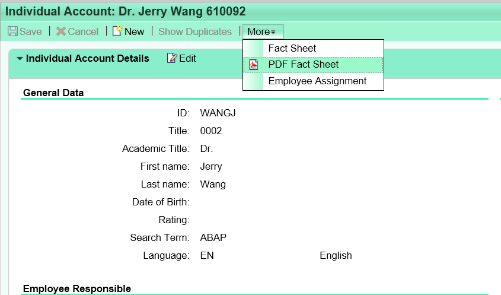Click the Academic Title label
The height and width of the screenshot is (295, 501).
point(155,149)
